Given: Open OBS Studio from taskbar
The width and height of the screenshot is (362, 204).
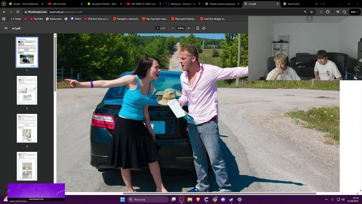Looking at the screenshot, I should point(182,199).
